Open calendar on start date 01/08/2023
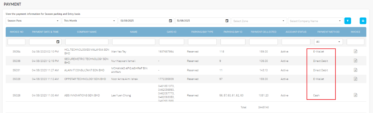Viewport: 373px width, 113px height. 170,21
